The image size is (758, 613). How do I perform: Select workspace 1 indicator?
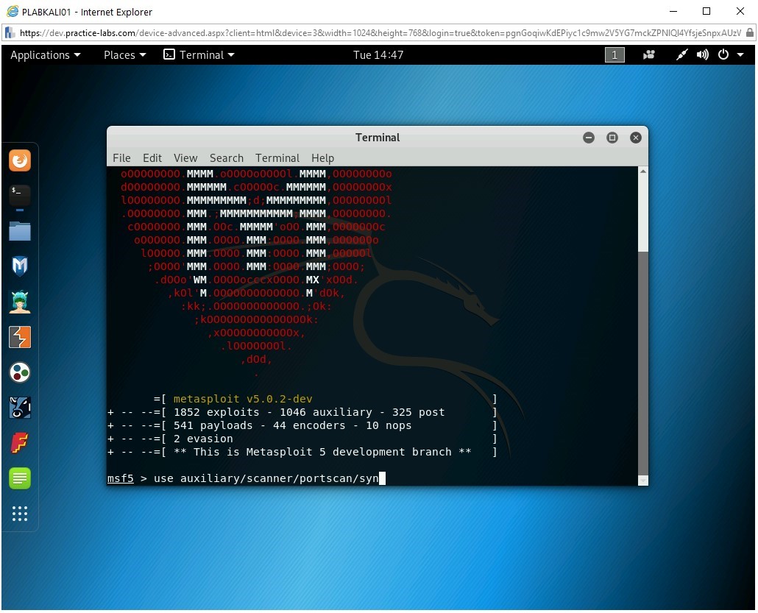pos(614,55)
